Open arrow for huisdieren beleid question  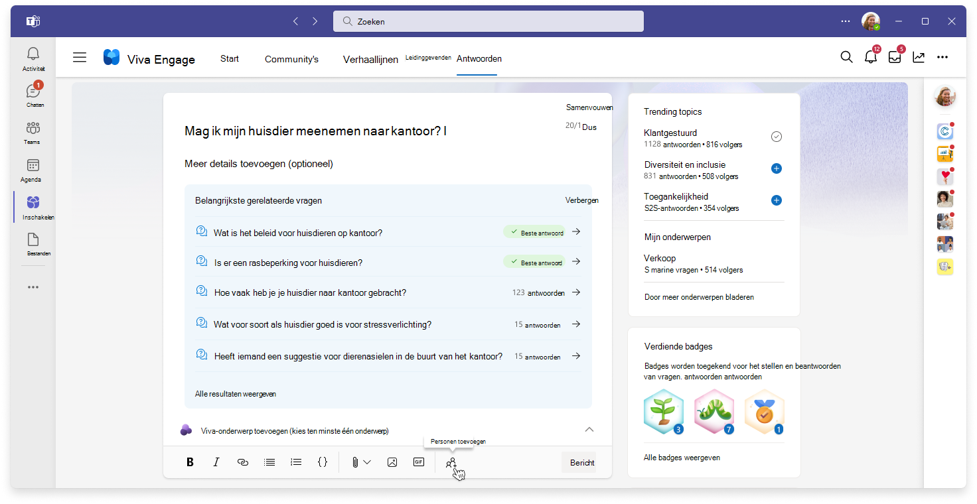(x=576, y=231)
